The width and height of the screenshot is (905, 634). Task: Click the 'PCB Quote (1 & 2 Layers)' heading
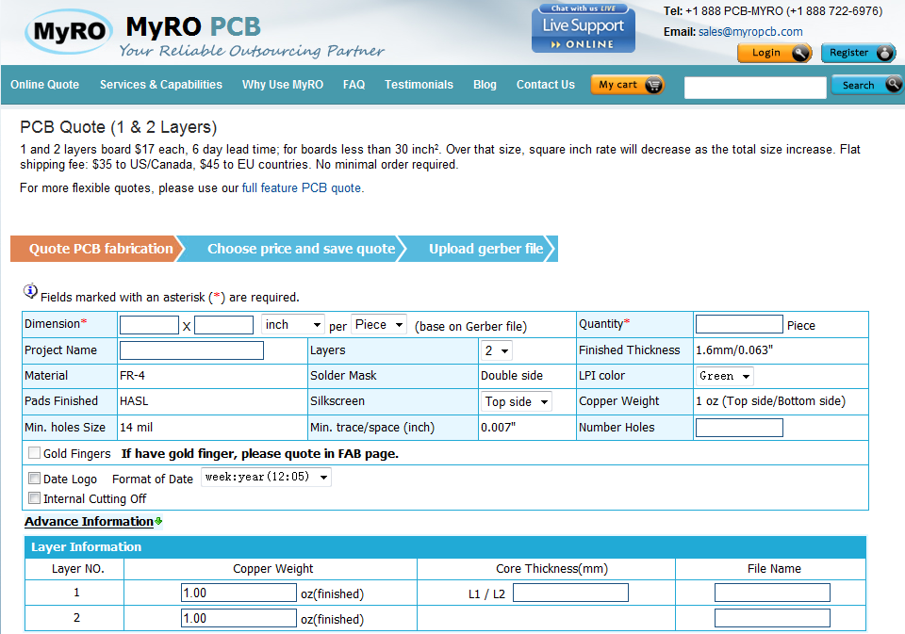pyautogui.click(x=119, y=127)
